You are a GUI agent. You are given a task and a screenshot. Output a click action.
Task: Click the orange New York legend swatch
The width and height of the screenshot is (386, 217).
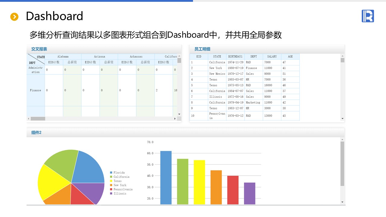pos(111,185)
